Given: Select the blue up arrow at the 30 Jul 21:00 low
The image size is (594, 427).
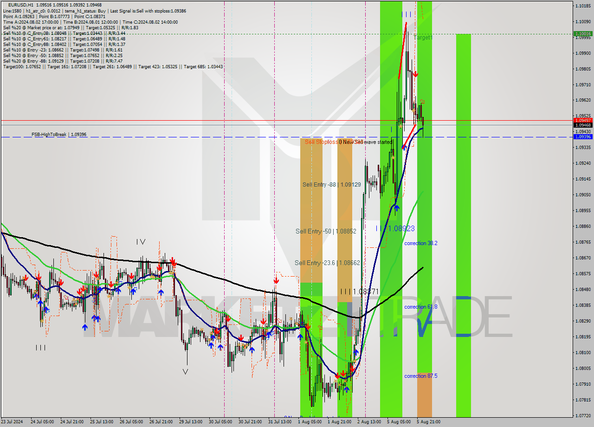Looking at the screenshot, I should (x=252, y=350).
